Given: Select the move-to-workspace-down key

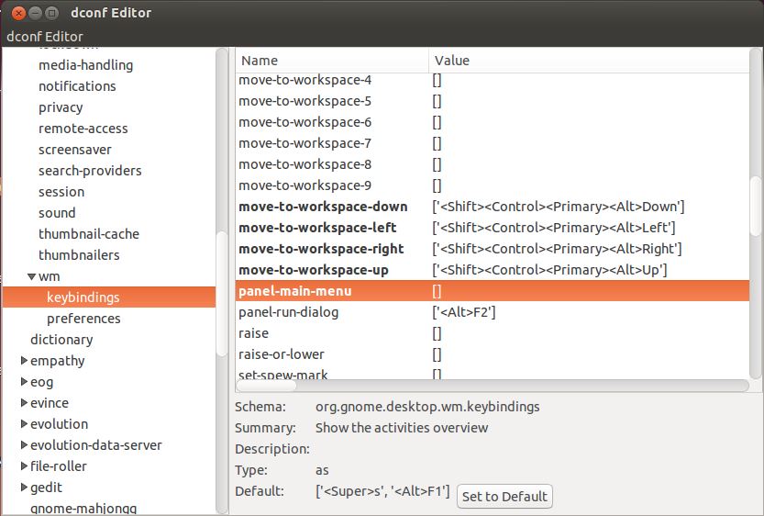Looking at the screenshot, I should pos(323,207).
